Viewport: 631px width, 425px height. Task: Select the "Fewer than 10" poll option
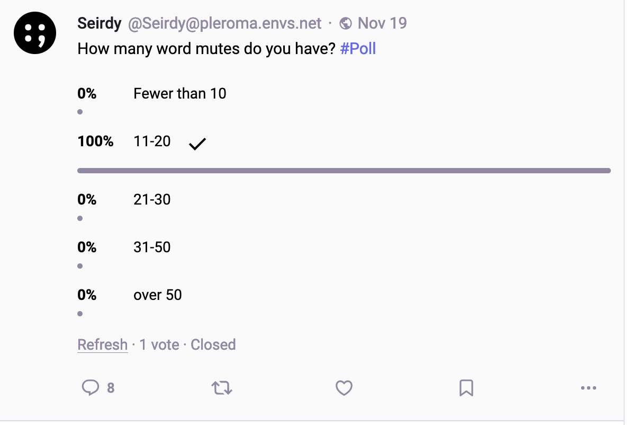pyautogui.click(x=179, y=94)
